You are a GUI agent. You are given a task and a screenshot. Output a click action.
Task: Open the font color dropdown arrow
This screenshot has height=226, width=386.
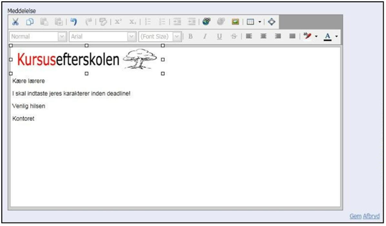337,37
